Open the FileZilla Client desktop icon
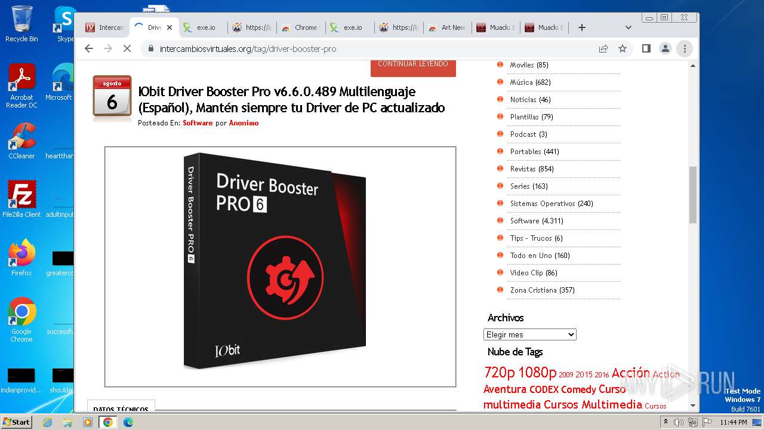The image size is (764, 430). click(21, 199)
